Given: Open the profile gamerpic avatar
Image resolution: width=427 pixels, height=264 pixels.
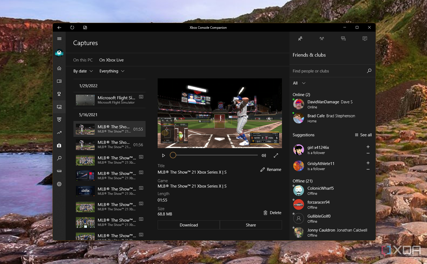Looking at the screenshot, I should point(59,53).
